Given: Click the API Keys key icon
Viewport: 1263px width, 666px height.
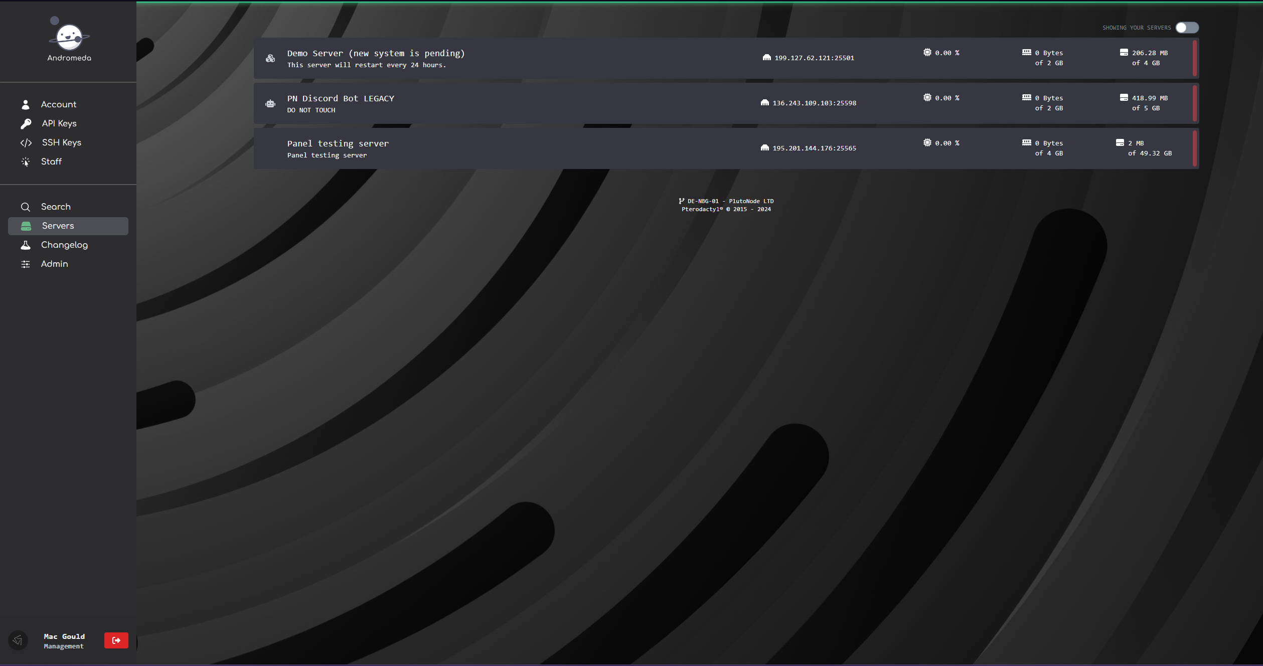Looking at the screenshot, I should (x=26, y=123).
